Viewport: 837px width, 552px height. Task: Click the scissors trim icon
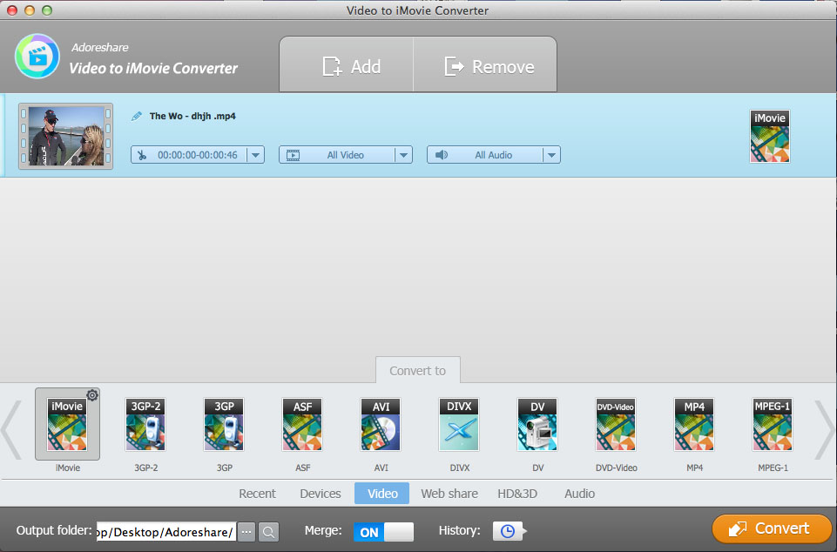pyautogui.click(x=142, y=155)
